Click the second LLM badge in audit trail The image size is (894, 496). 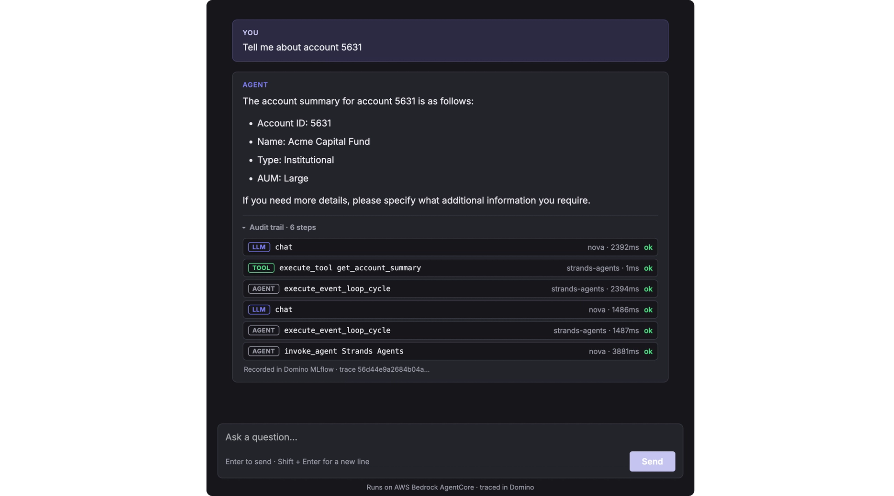pyautogui.click(x=259, y=309)
